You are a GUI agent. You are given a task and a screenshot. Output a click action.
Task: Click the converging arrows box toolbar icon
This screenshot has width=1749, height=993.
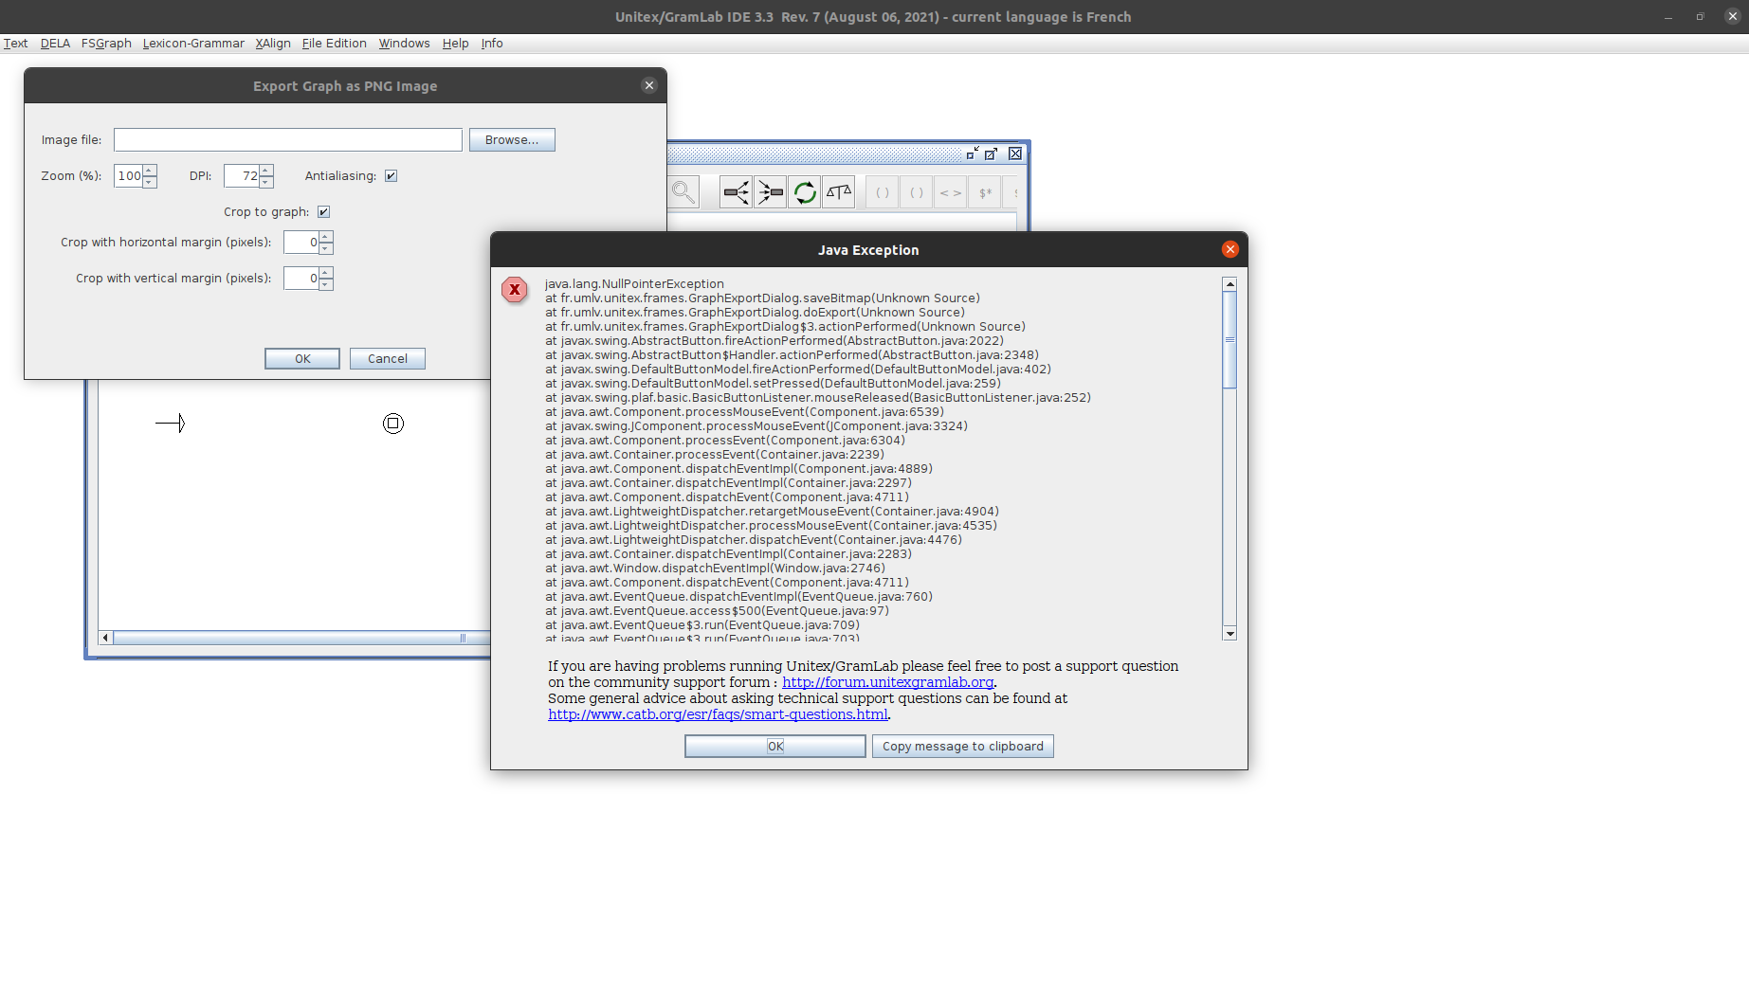coord(771,192)
